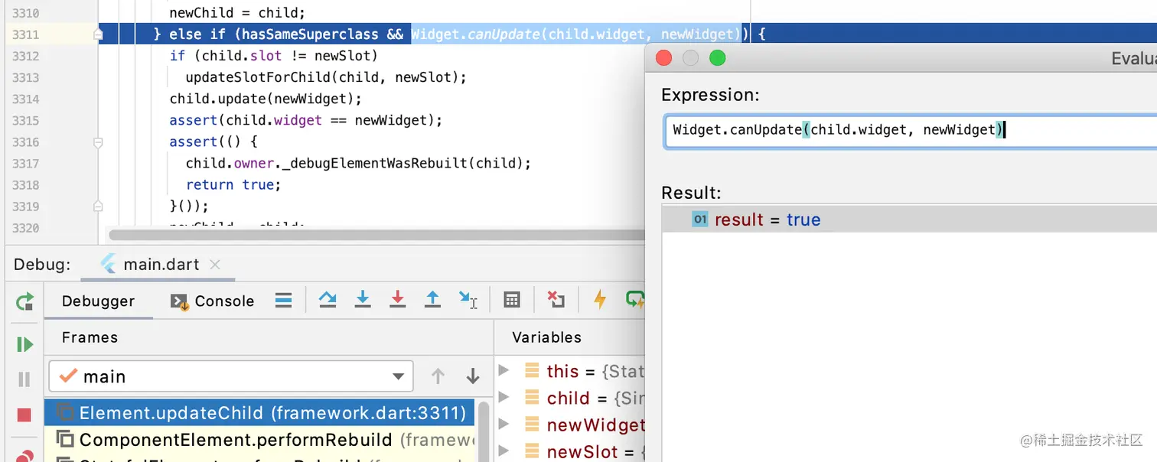This screenshot has width=1157, height=462.
Task: Close the Evaluate window red button
Action: (664, 58)
